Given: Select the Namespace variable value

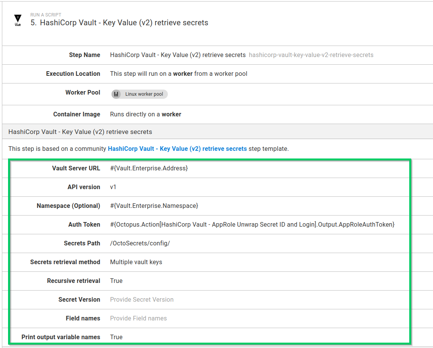Looking at the screenshot, I should click(x=154, y=206).
